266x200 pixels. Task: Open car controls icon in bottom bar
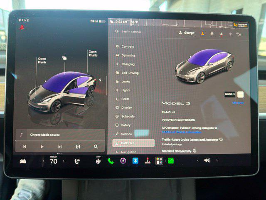pyautogui.click(x=23, y=161)
